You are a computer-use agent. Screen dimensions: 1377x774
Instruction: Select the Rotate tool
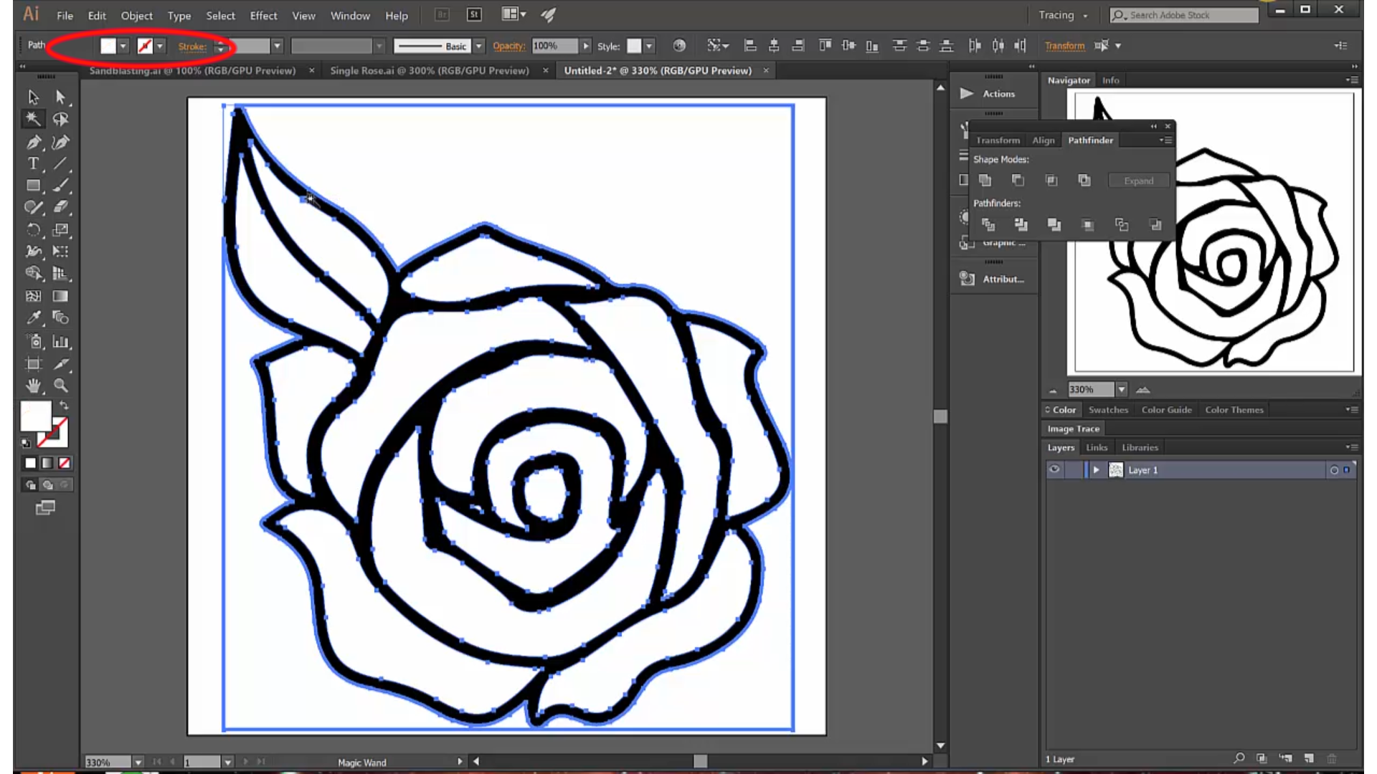(33, 230)
